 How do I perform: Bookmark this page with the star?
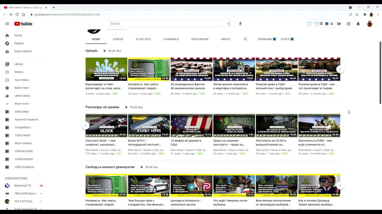click(x=357, y=15)
